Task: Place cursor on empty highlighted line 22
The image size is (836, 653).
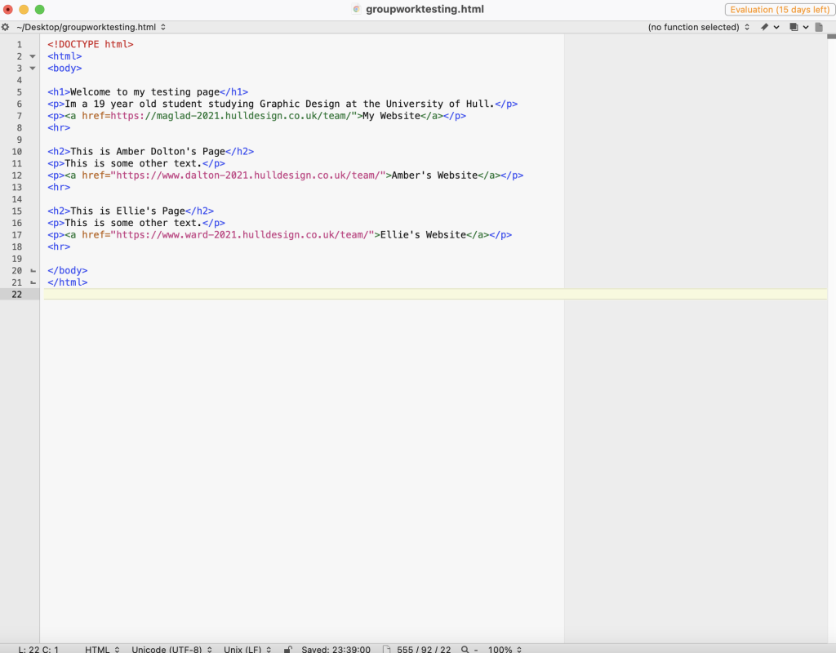Action: coord(435,294)
